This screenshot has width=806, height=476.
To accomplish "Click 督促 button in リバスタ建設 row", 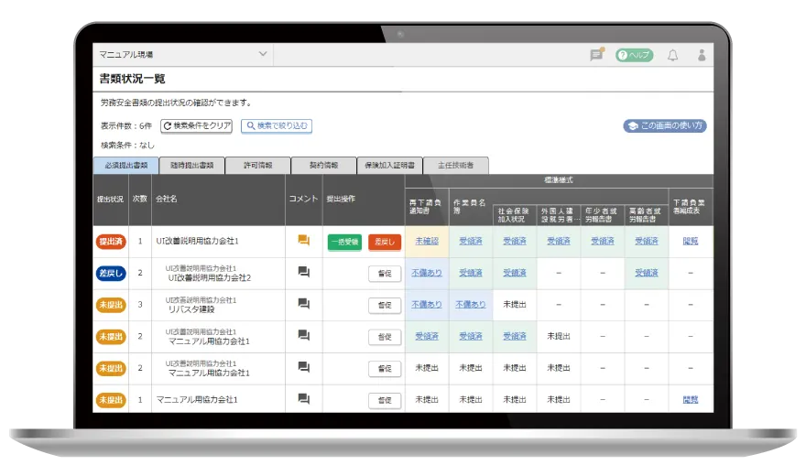I will coord(385,305).
